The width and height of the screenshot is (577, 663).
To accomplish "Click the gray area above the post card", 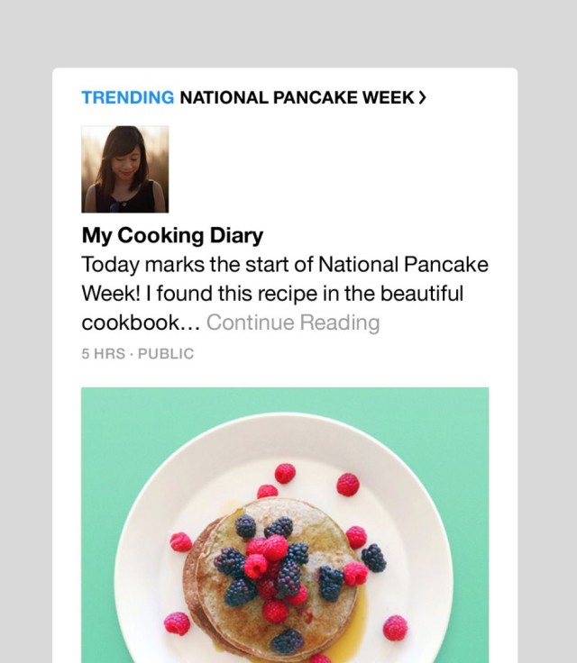I will coord(288,32).
